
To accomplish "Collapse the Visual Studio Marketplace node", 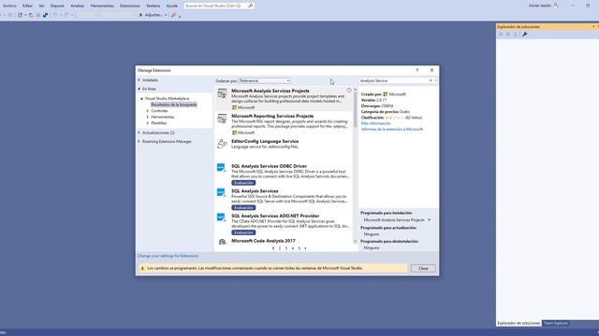I will click(x=141, y=98).
